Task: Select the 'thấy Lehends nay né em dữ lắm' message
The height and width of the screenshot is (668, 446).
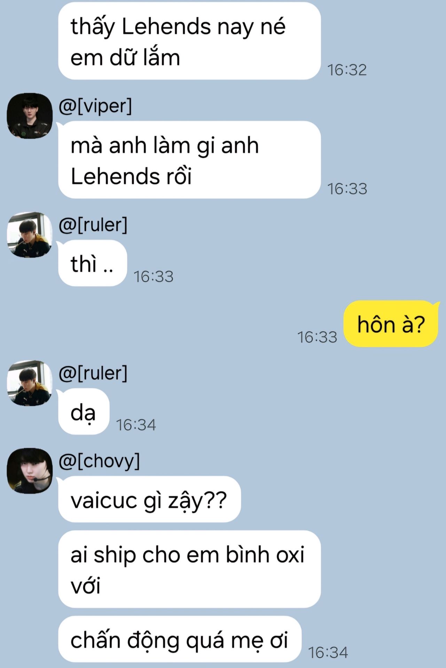Action: point(189,41)
